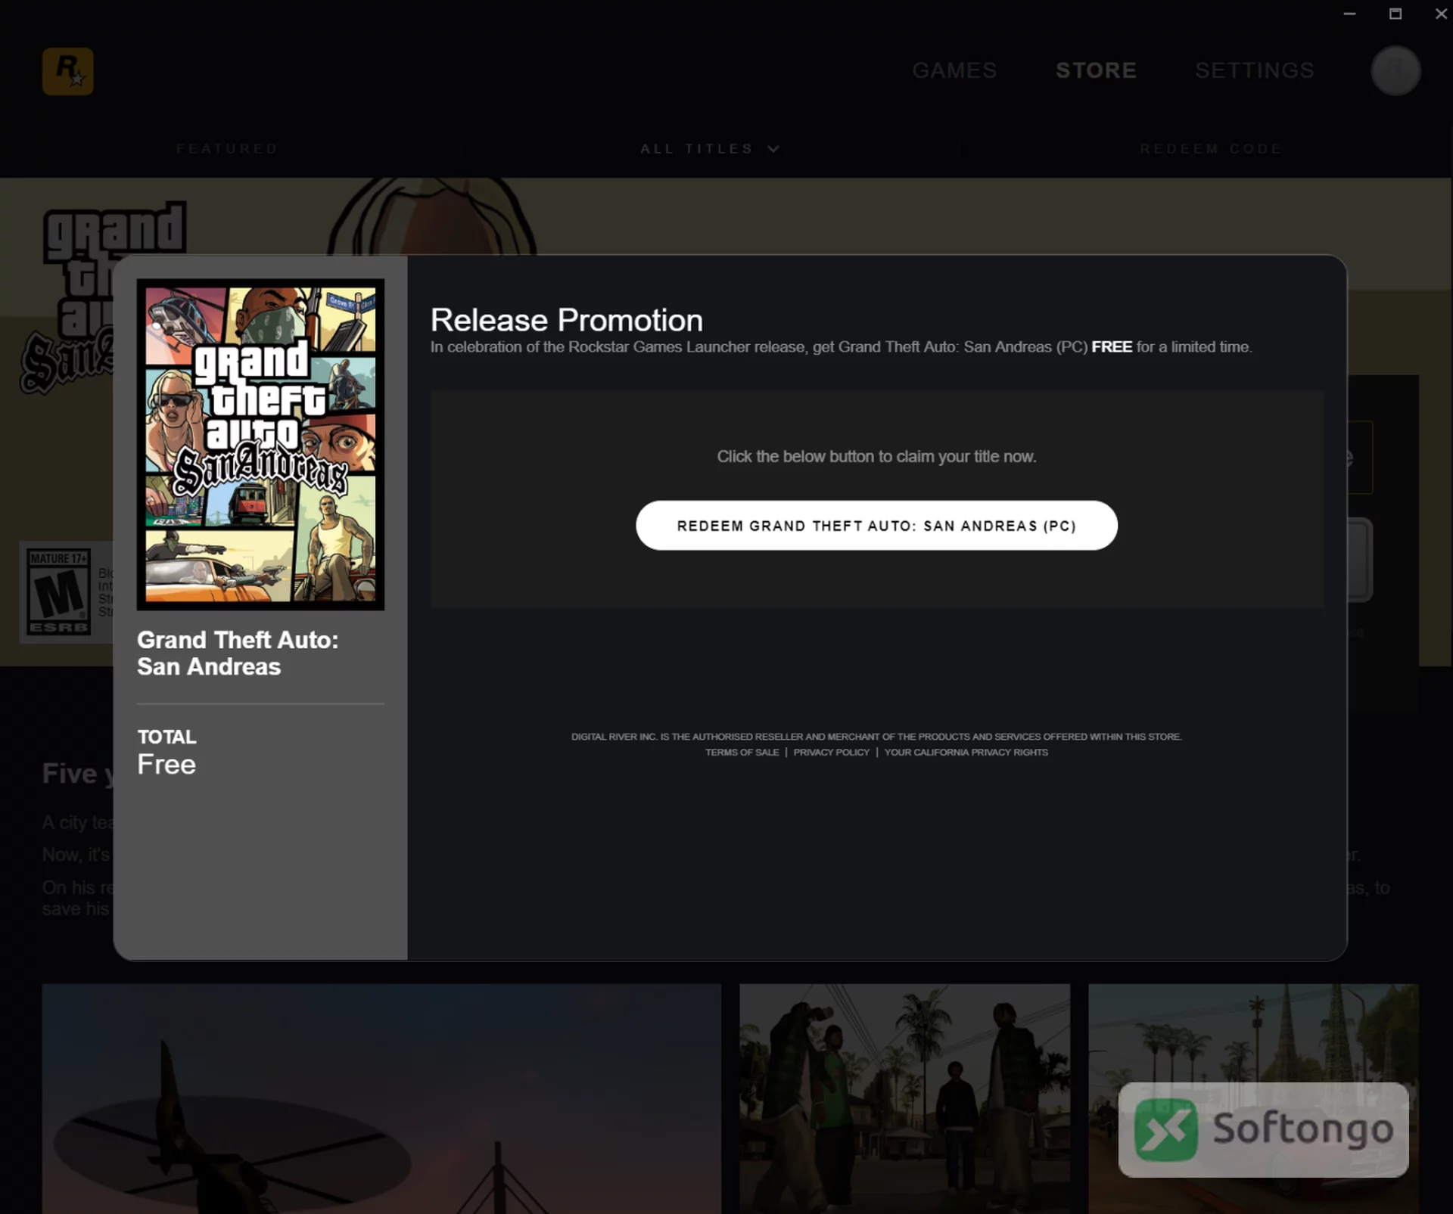Click the 'Release Promotion' heading
This screenshot has height=1214, width=1453.
tap(566, 321)
